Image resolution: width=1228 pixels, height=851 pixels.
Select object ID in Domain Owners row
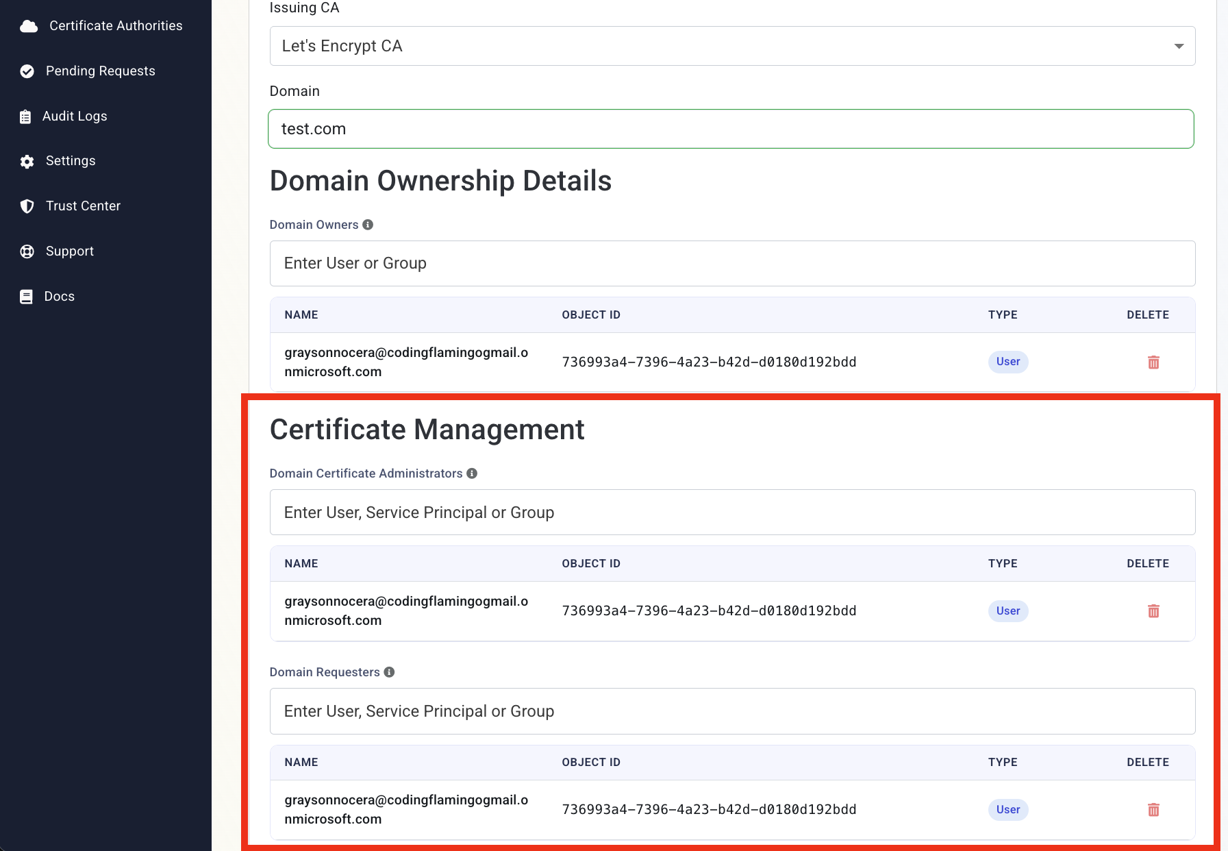tap(709, 362)
